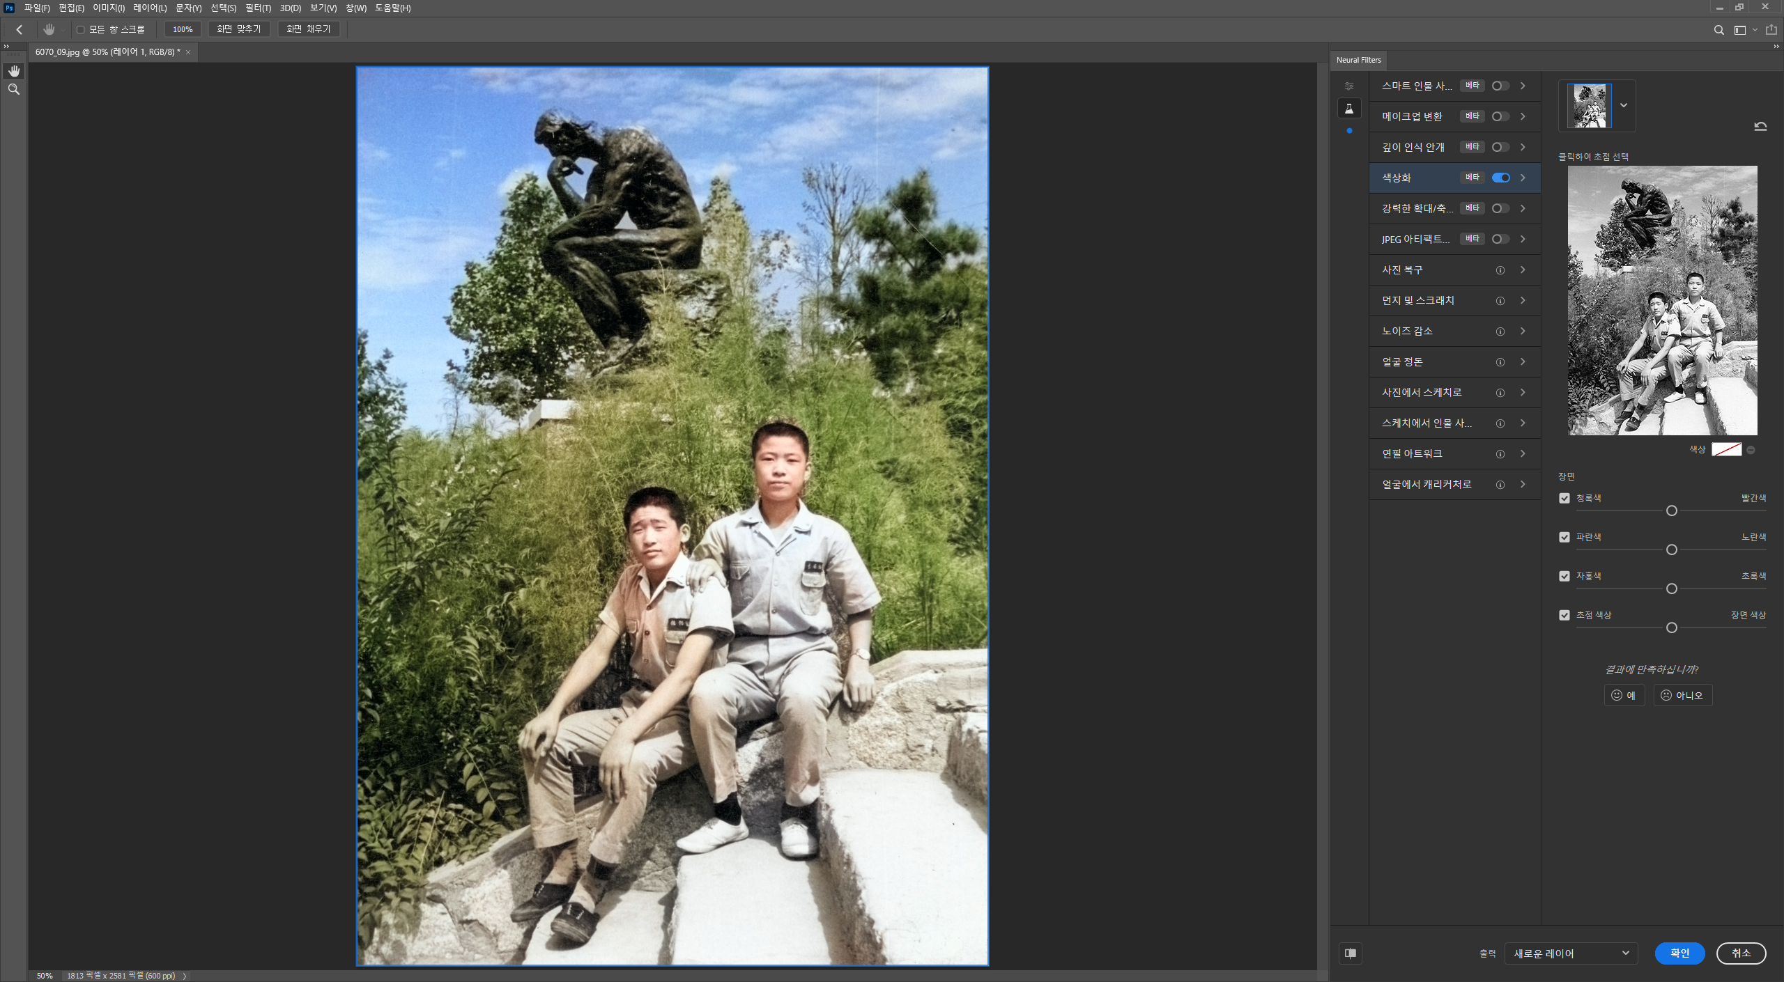Open the 필터(T) menu
The image size is (1784, 982).
(258, 8)
